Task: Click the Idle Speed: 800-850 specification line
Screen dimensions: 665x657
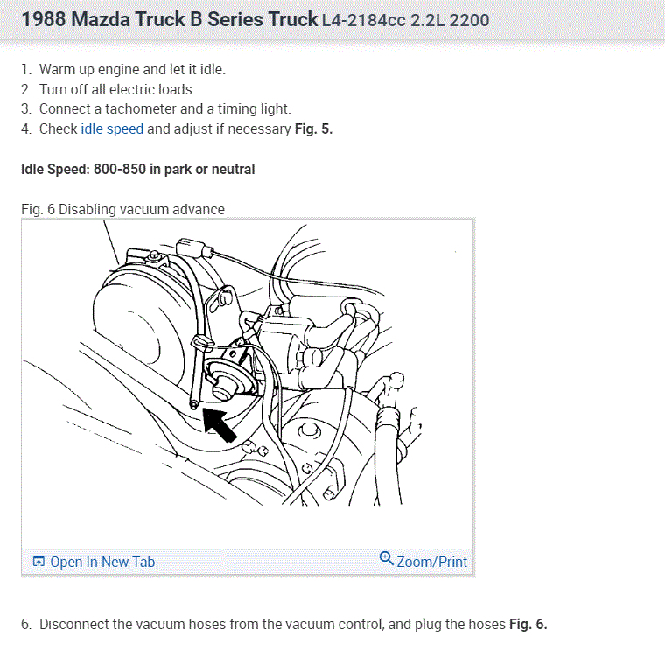Action: tap(138, 169)
